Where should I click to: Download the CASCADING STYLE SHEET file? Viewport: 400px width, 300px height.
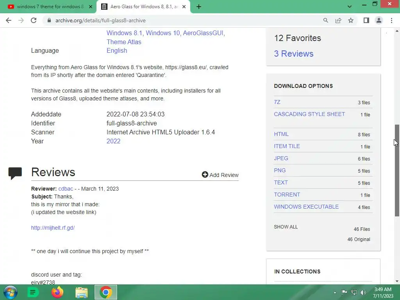309,114
